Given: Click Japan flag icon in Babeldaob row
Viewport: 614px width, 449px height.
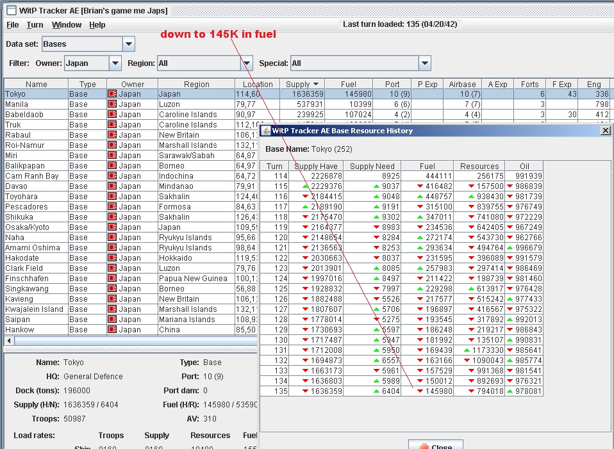Looking at the screenshot, I should click(112, 114).
